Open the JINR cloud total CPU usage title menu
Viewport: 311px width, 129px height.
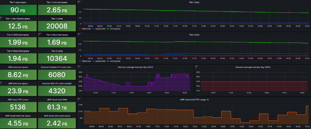click(193, 99)
